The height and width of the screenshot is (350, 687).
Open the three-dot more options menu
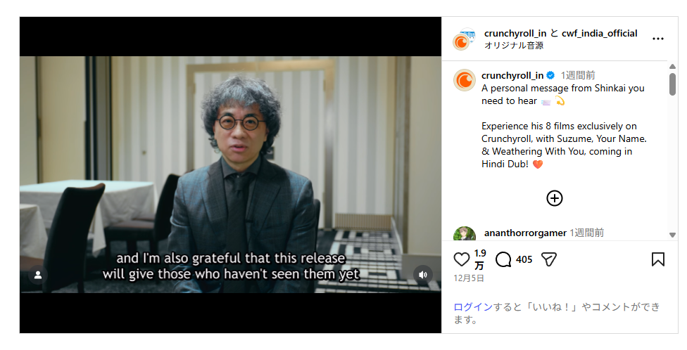657,39
